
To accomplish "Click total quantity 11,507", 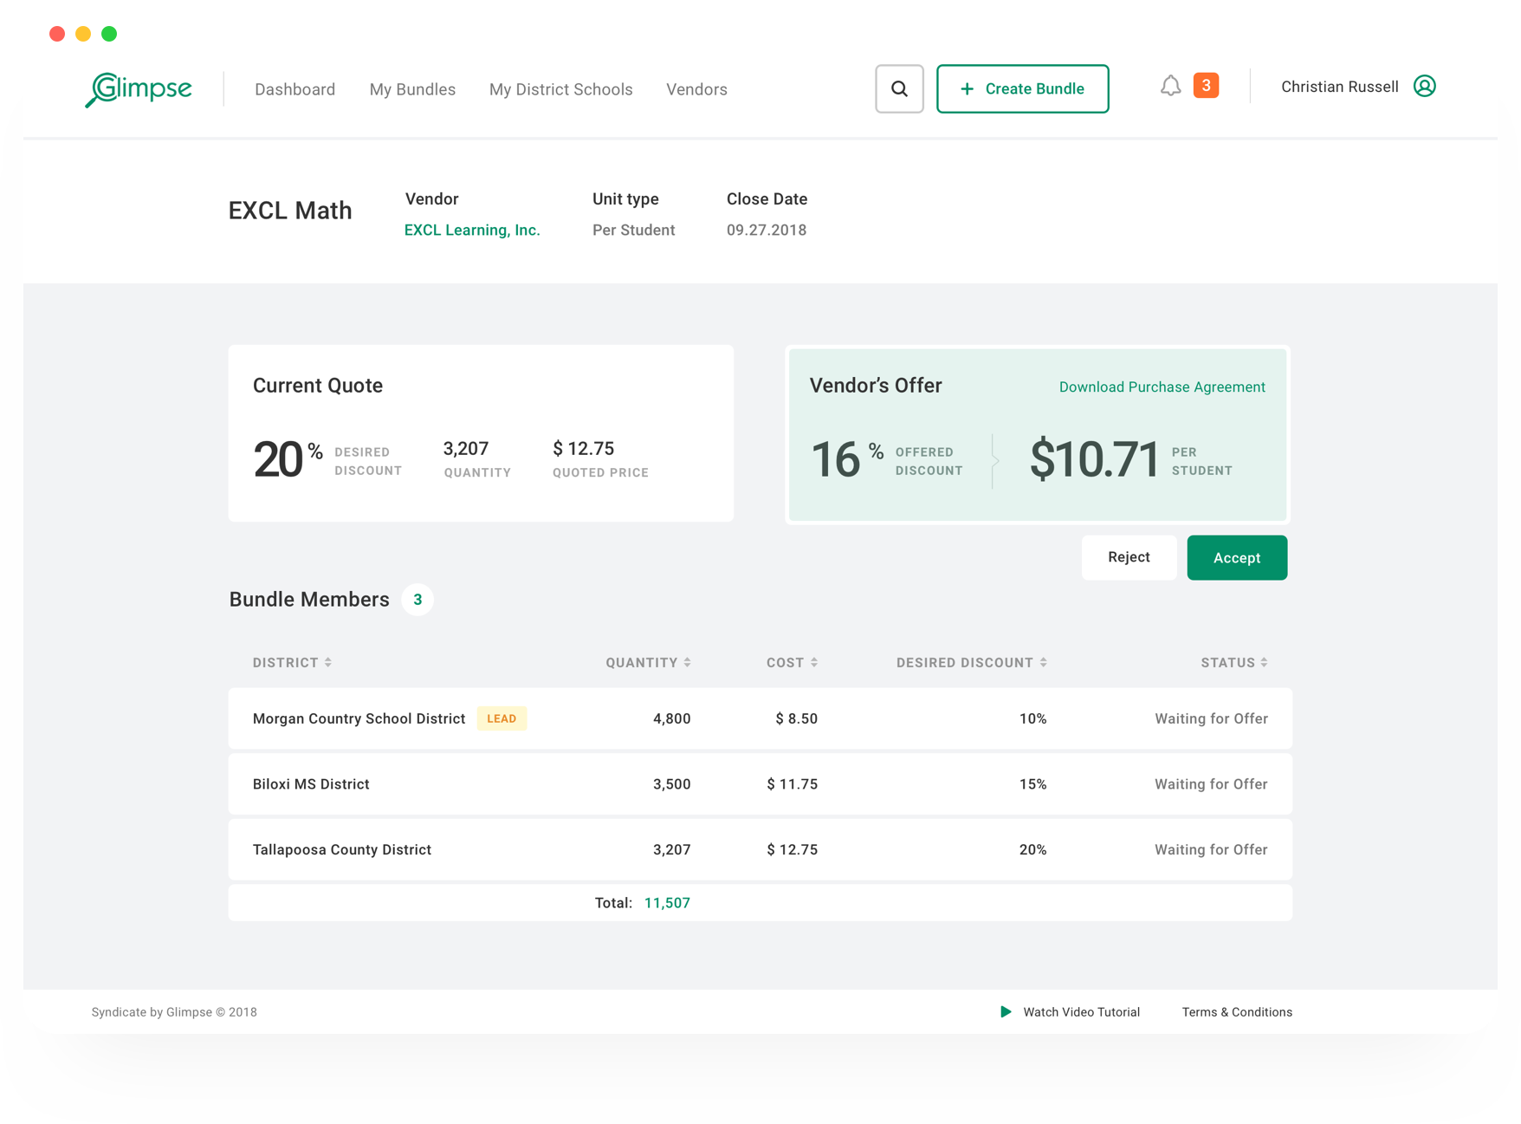I will click(x=667, y=903).
